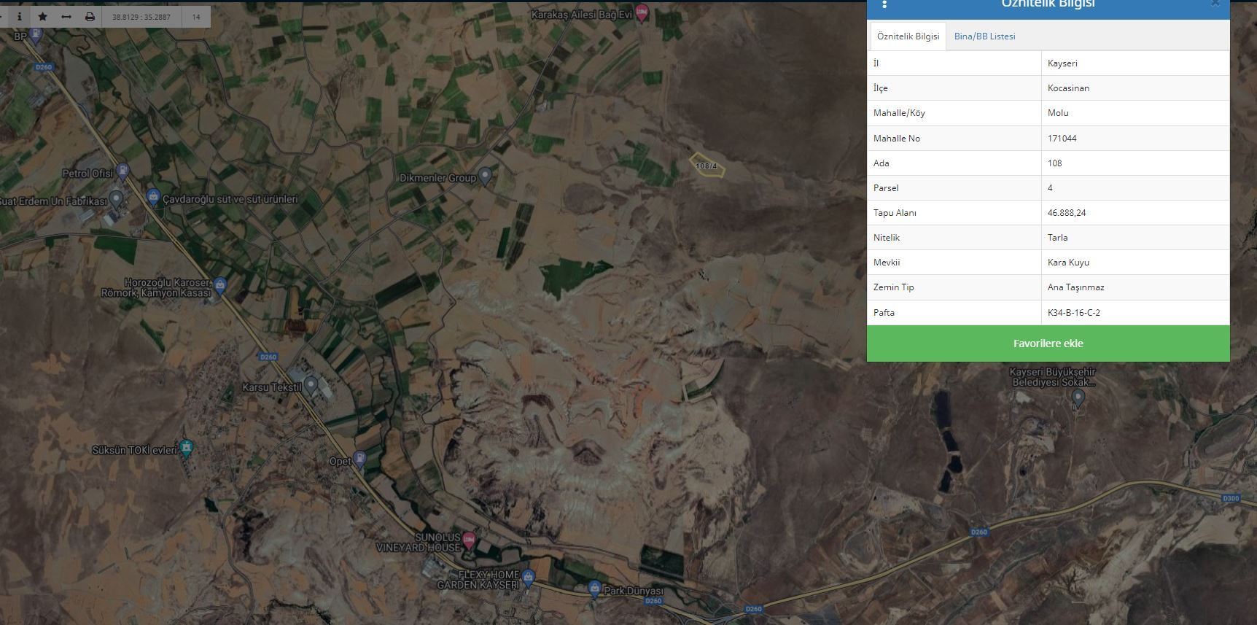
Task: Click the Çavdaroğlu süt ürünleri shop marker
Action: [153, 196]
